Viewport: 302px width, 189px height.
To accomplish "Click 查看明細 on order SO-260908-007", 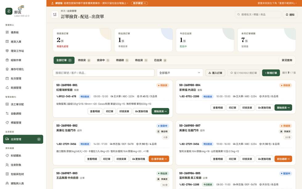I will pyautogui.click(x=218, y=159).
